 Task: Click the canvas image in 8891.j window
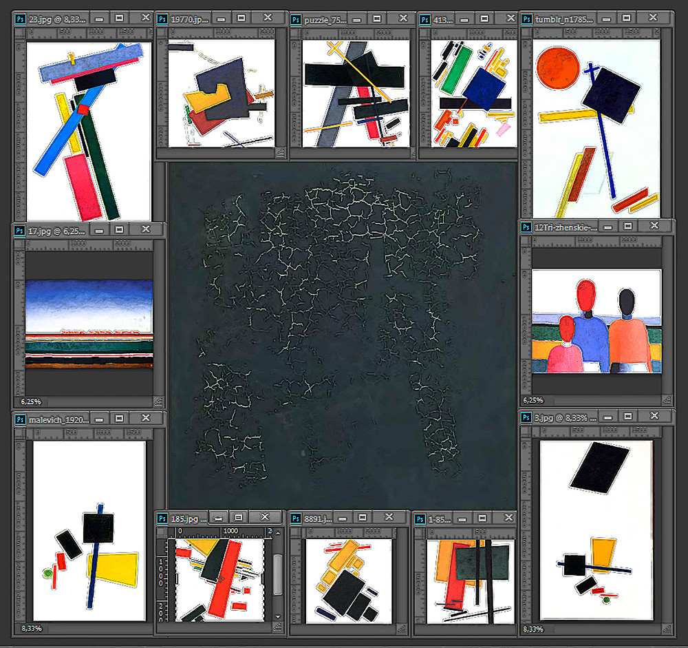[x=349, y=581]
